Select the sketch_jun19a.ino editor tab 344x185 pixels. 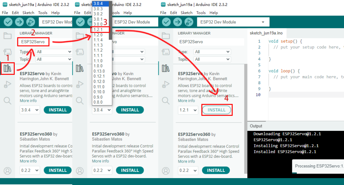point(266,33)
